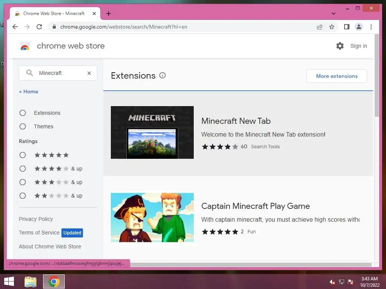Open a new browser tab

point(109,14)
